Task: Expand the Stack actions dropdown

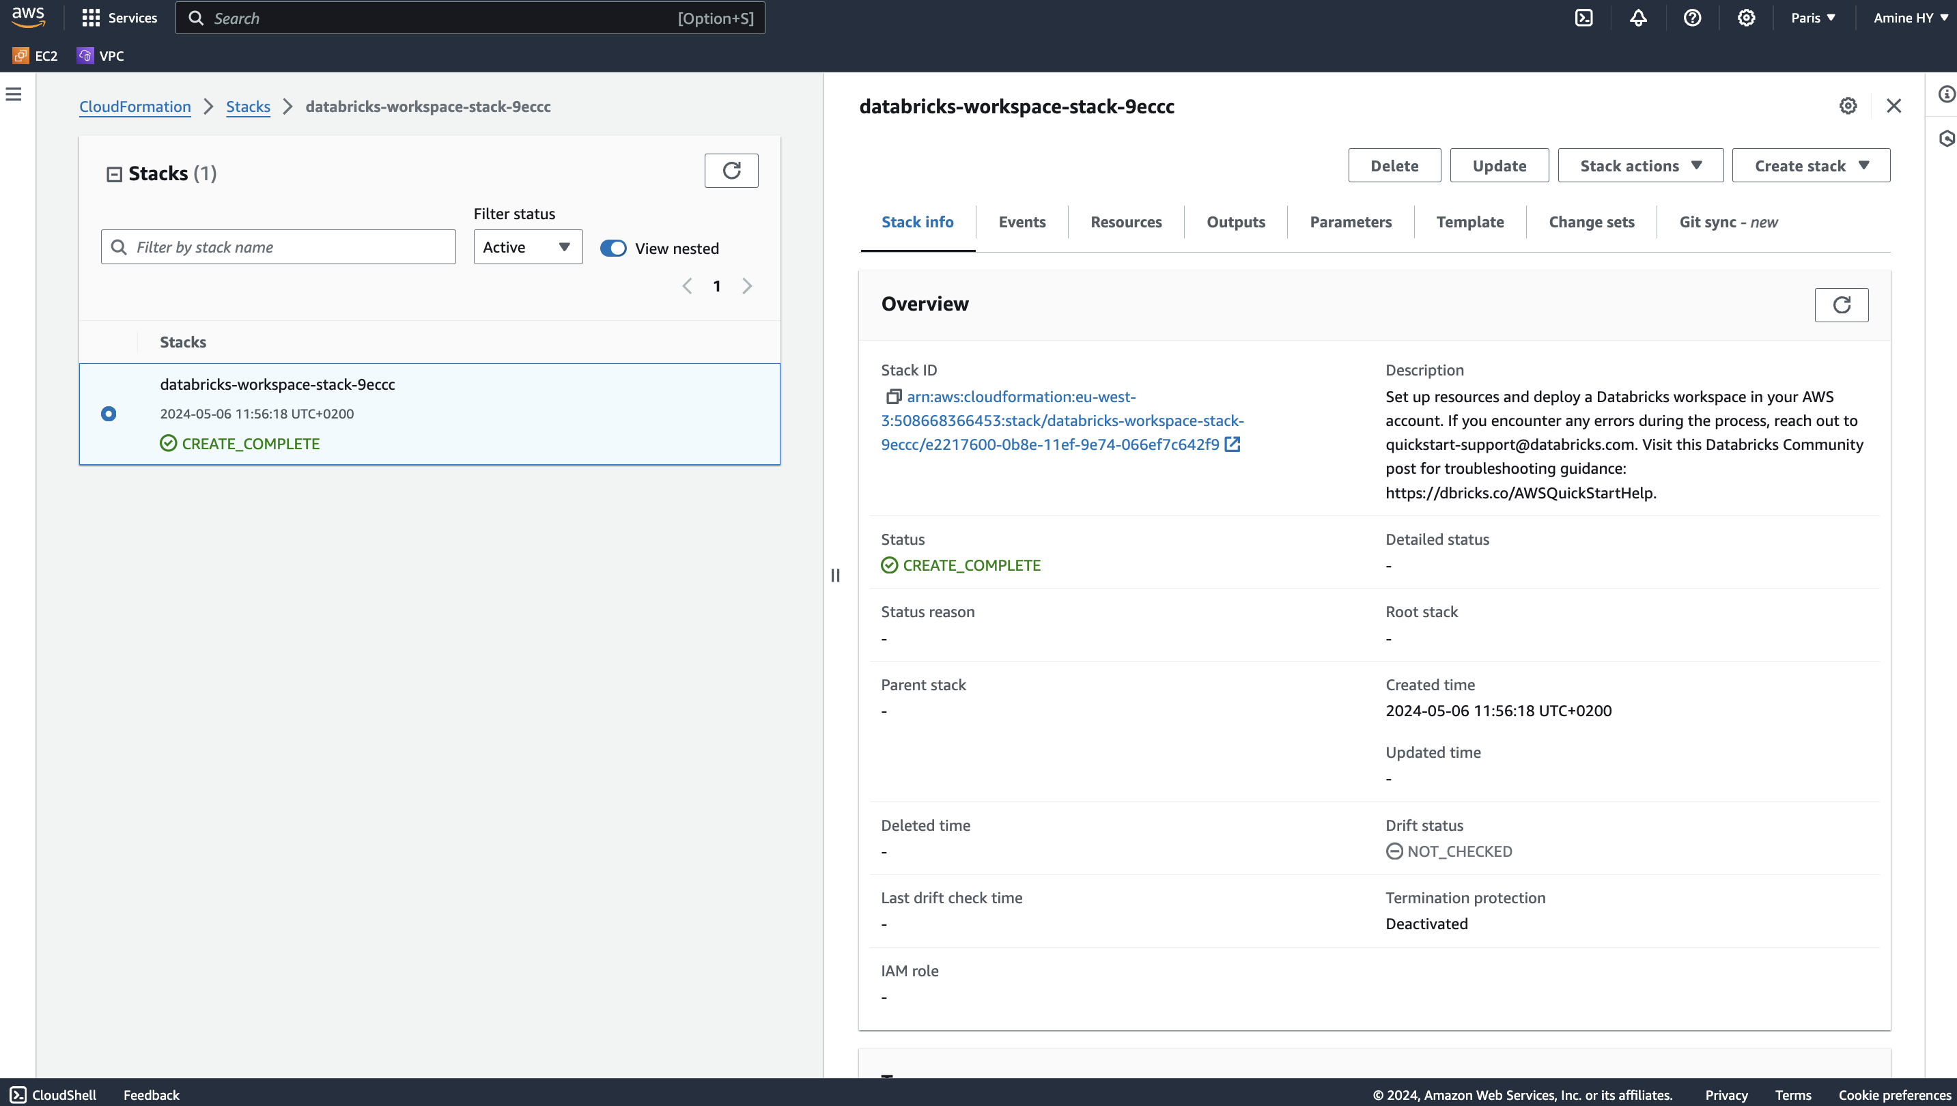Action: click(x=1640, y=166)
